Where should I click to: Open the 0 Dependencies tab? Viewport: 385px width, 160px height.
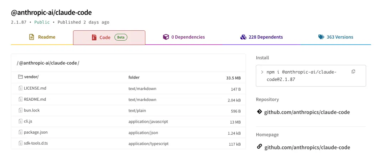coord(184,37)
